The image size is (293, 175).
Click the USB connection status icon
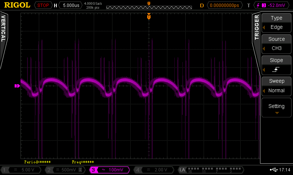click(274, 170)
